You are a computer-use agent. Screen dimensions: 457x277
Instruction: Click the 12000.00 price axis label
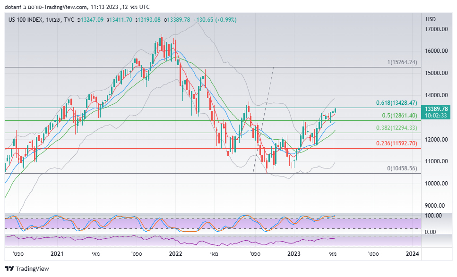(436, 139)
